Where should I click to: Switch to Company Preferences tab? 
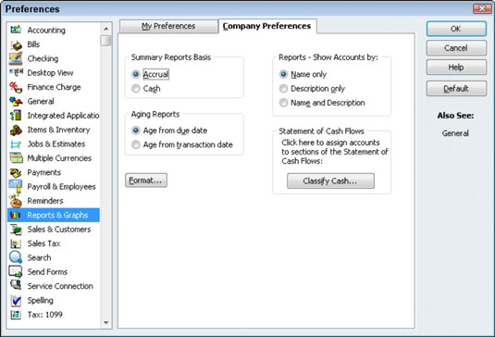tap(267, 26)
